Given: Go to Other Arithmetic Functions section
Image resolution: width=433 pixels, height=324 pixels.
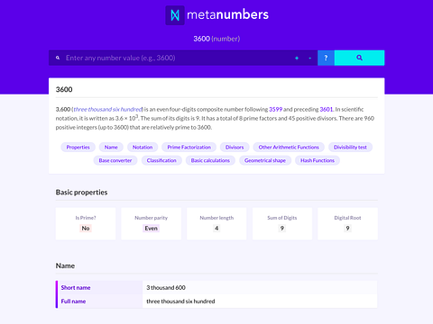Looking at the screenshot, I should 289,147.
